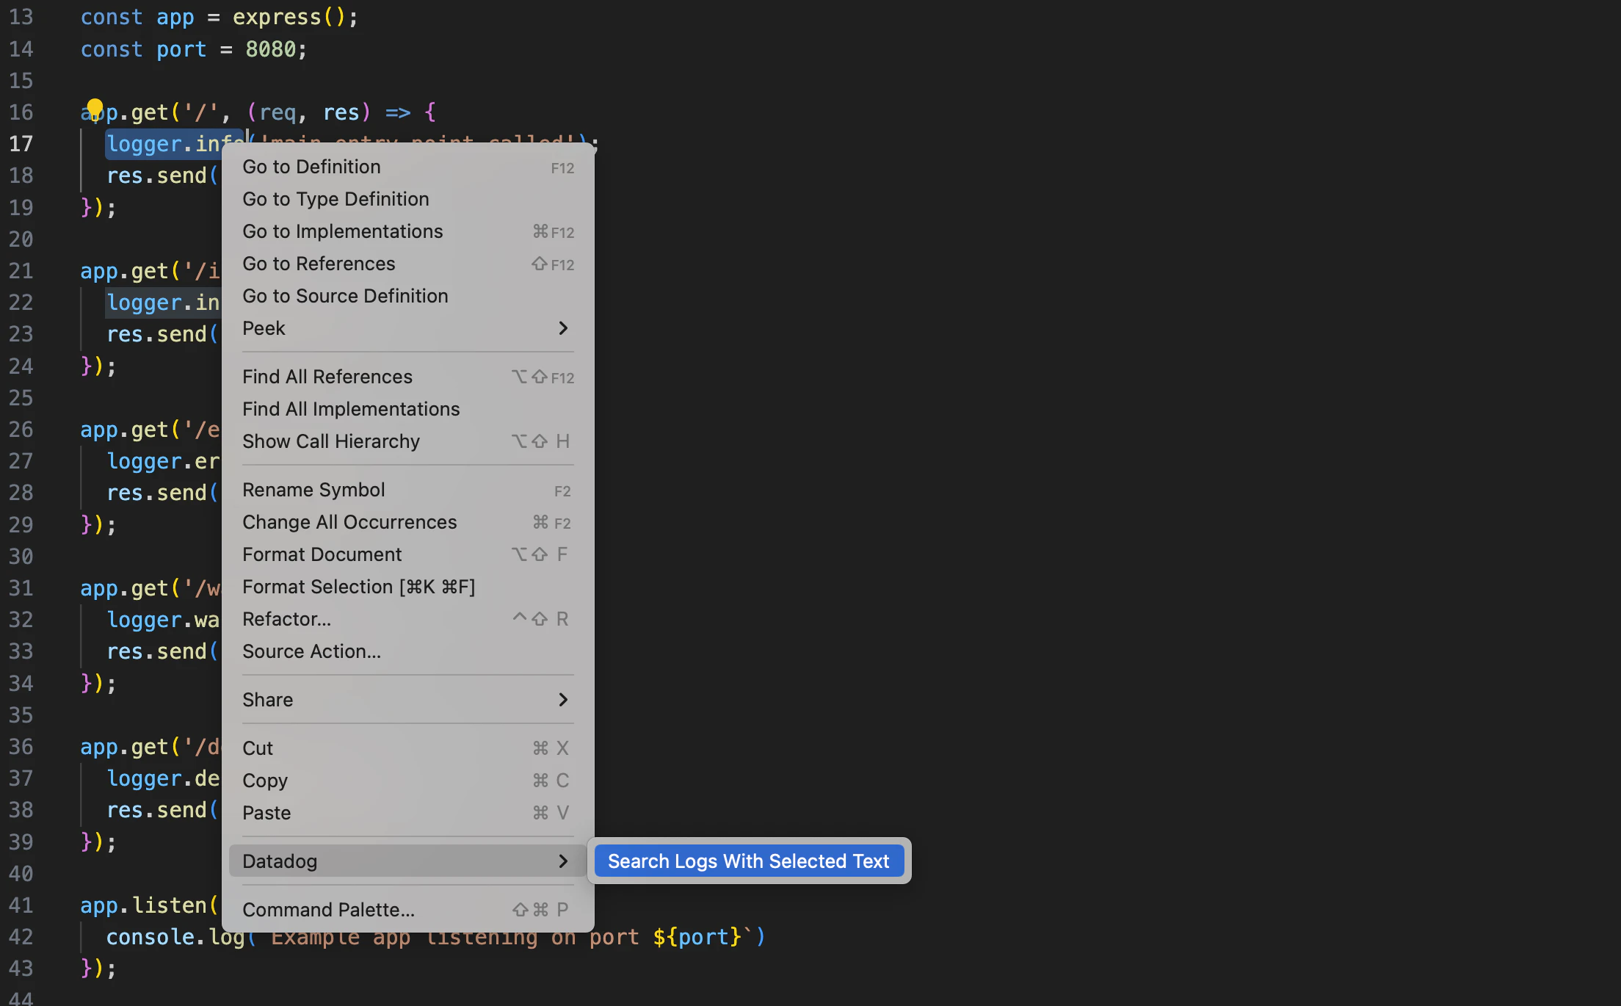Choose Go to Source Definition

point(345,296)
